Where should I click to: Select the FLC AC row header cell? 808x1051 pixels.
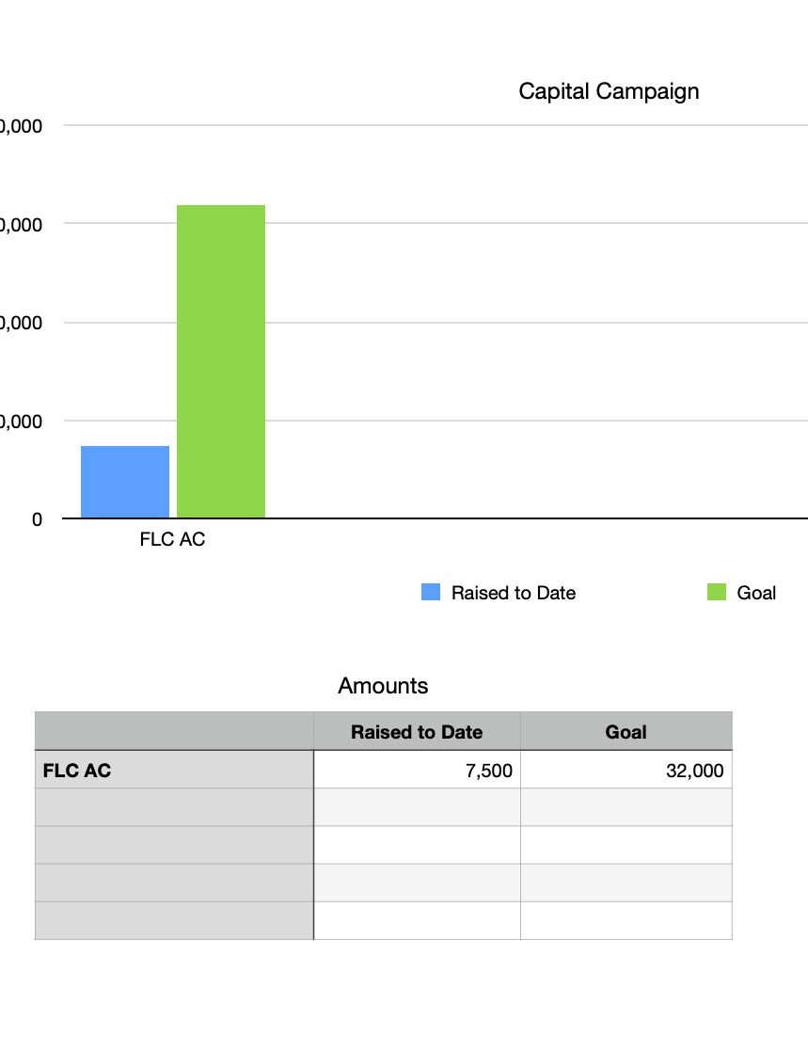[x=174, y=770]
